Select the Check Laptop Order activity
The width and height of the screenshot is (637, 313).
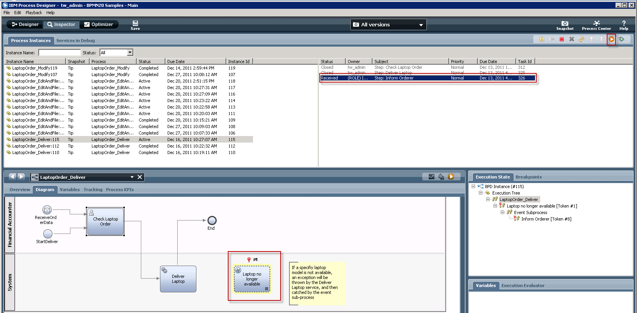tap(105, 222)
